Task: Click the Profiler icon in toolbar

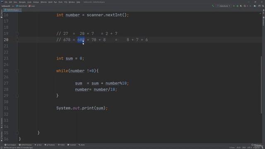Action: coord(245,6)
